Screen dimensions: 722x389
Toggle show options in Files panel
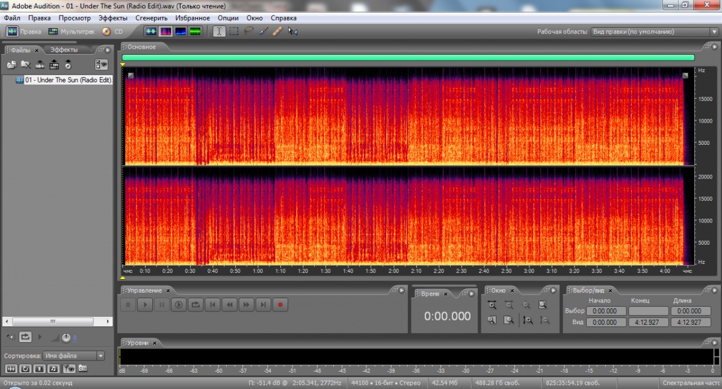click(102, 64)
